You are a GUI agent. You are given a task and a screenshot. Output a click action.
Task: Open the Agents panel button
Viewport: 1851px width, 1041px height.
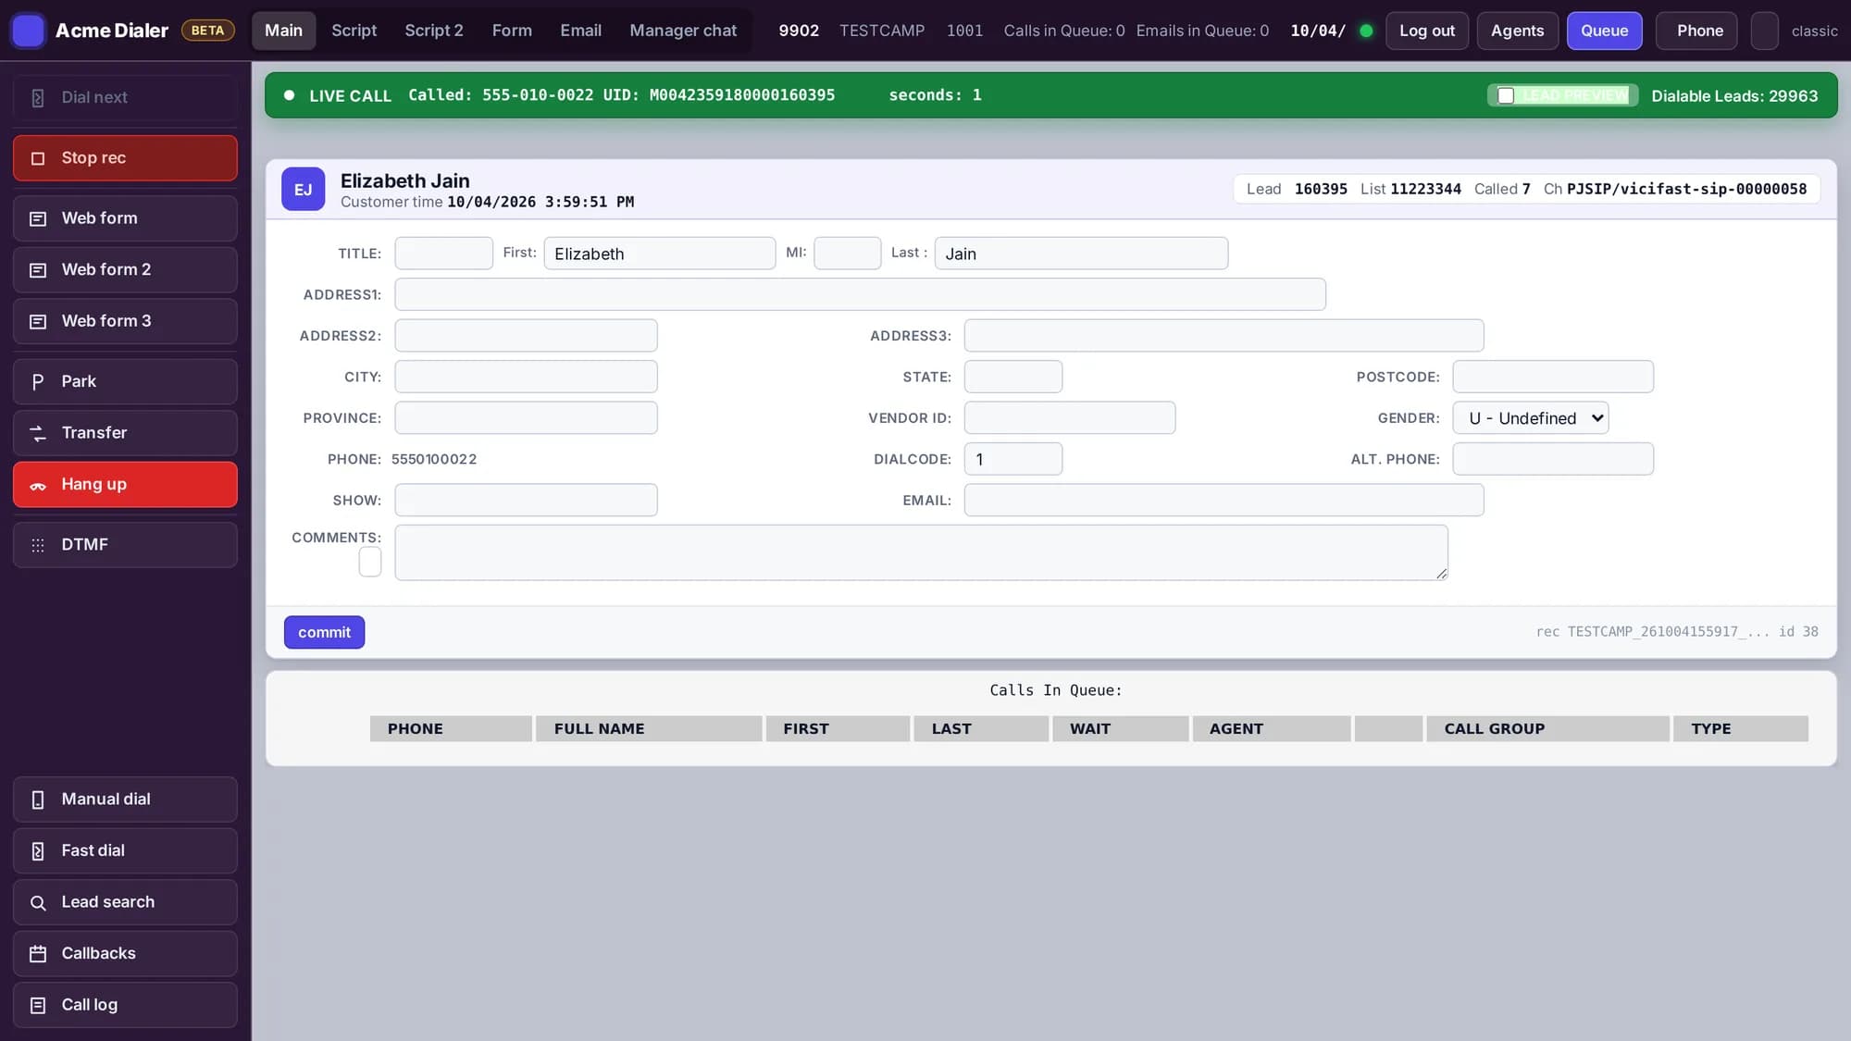(1518, 31)
